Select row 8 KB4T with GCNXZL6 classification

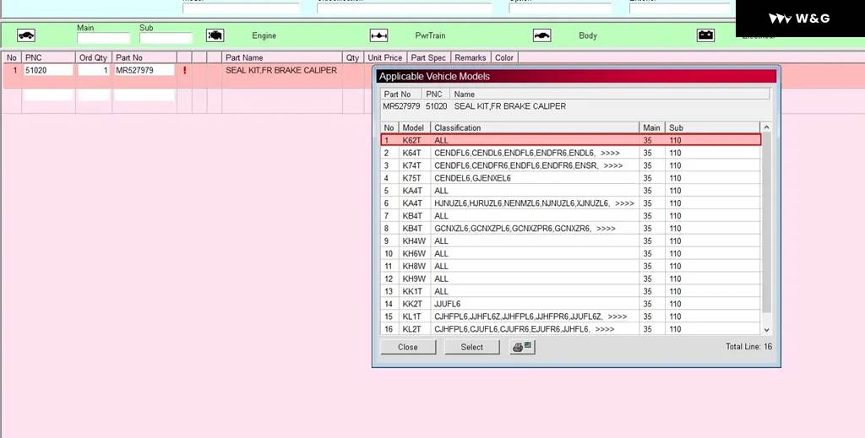(x=571, y=229)
